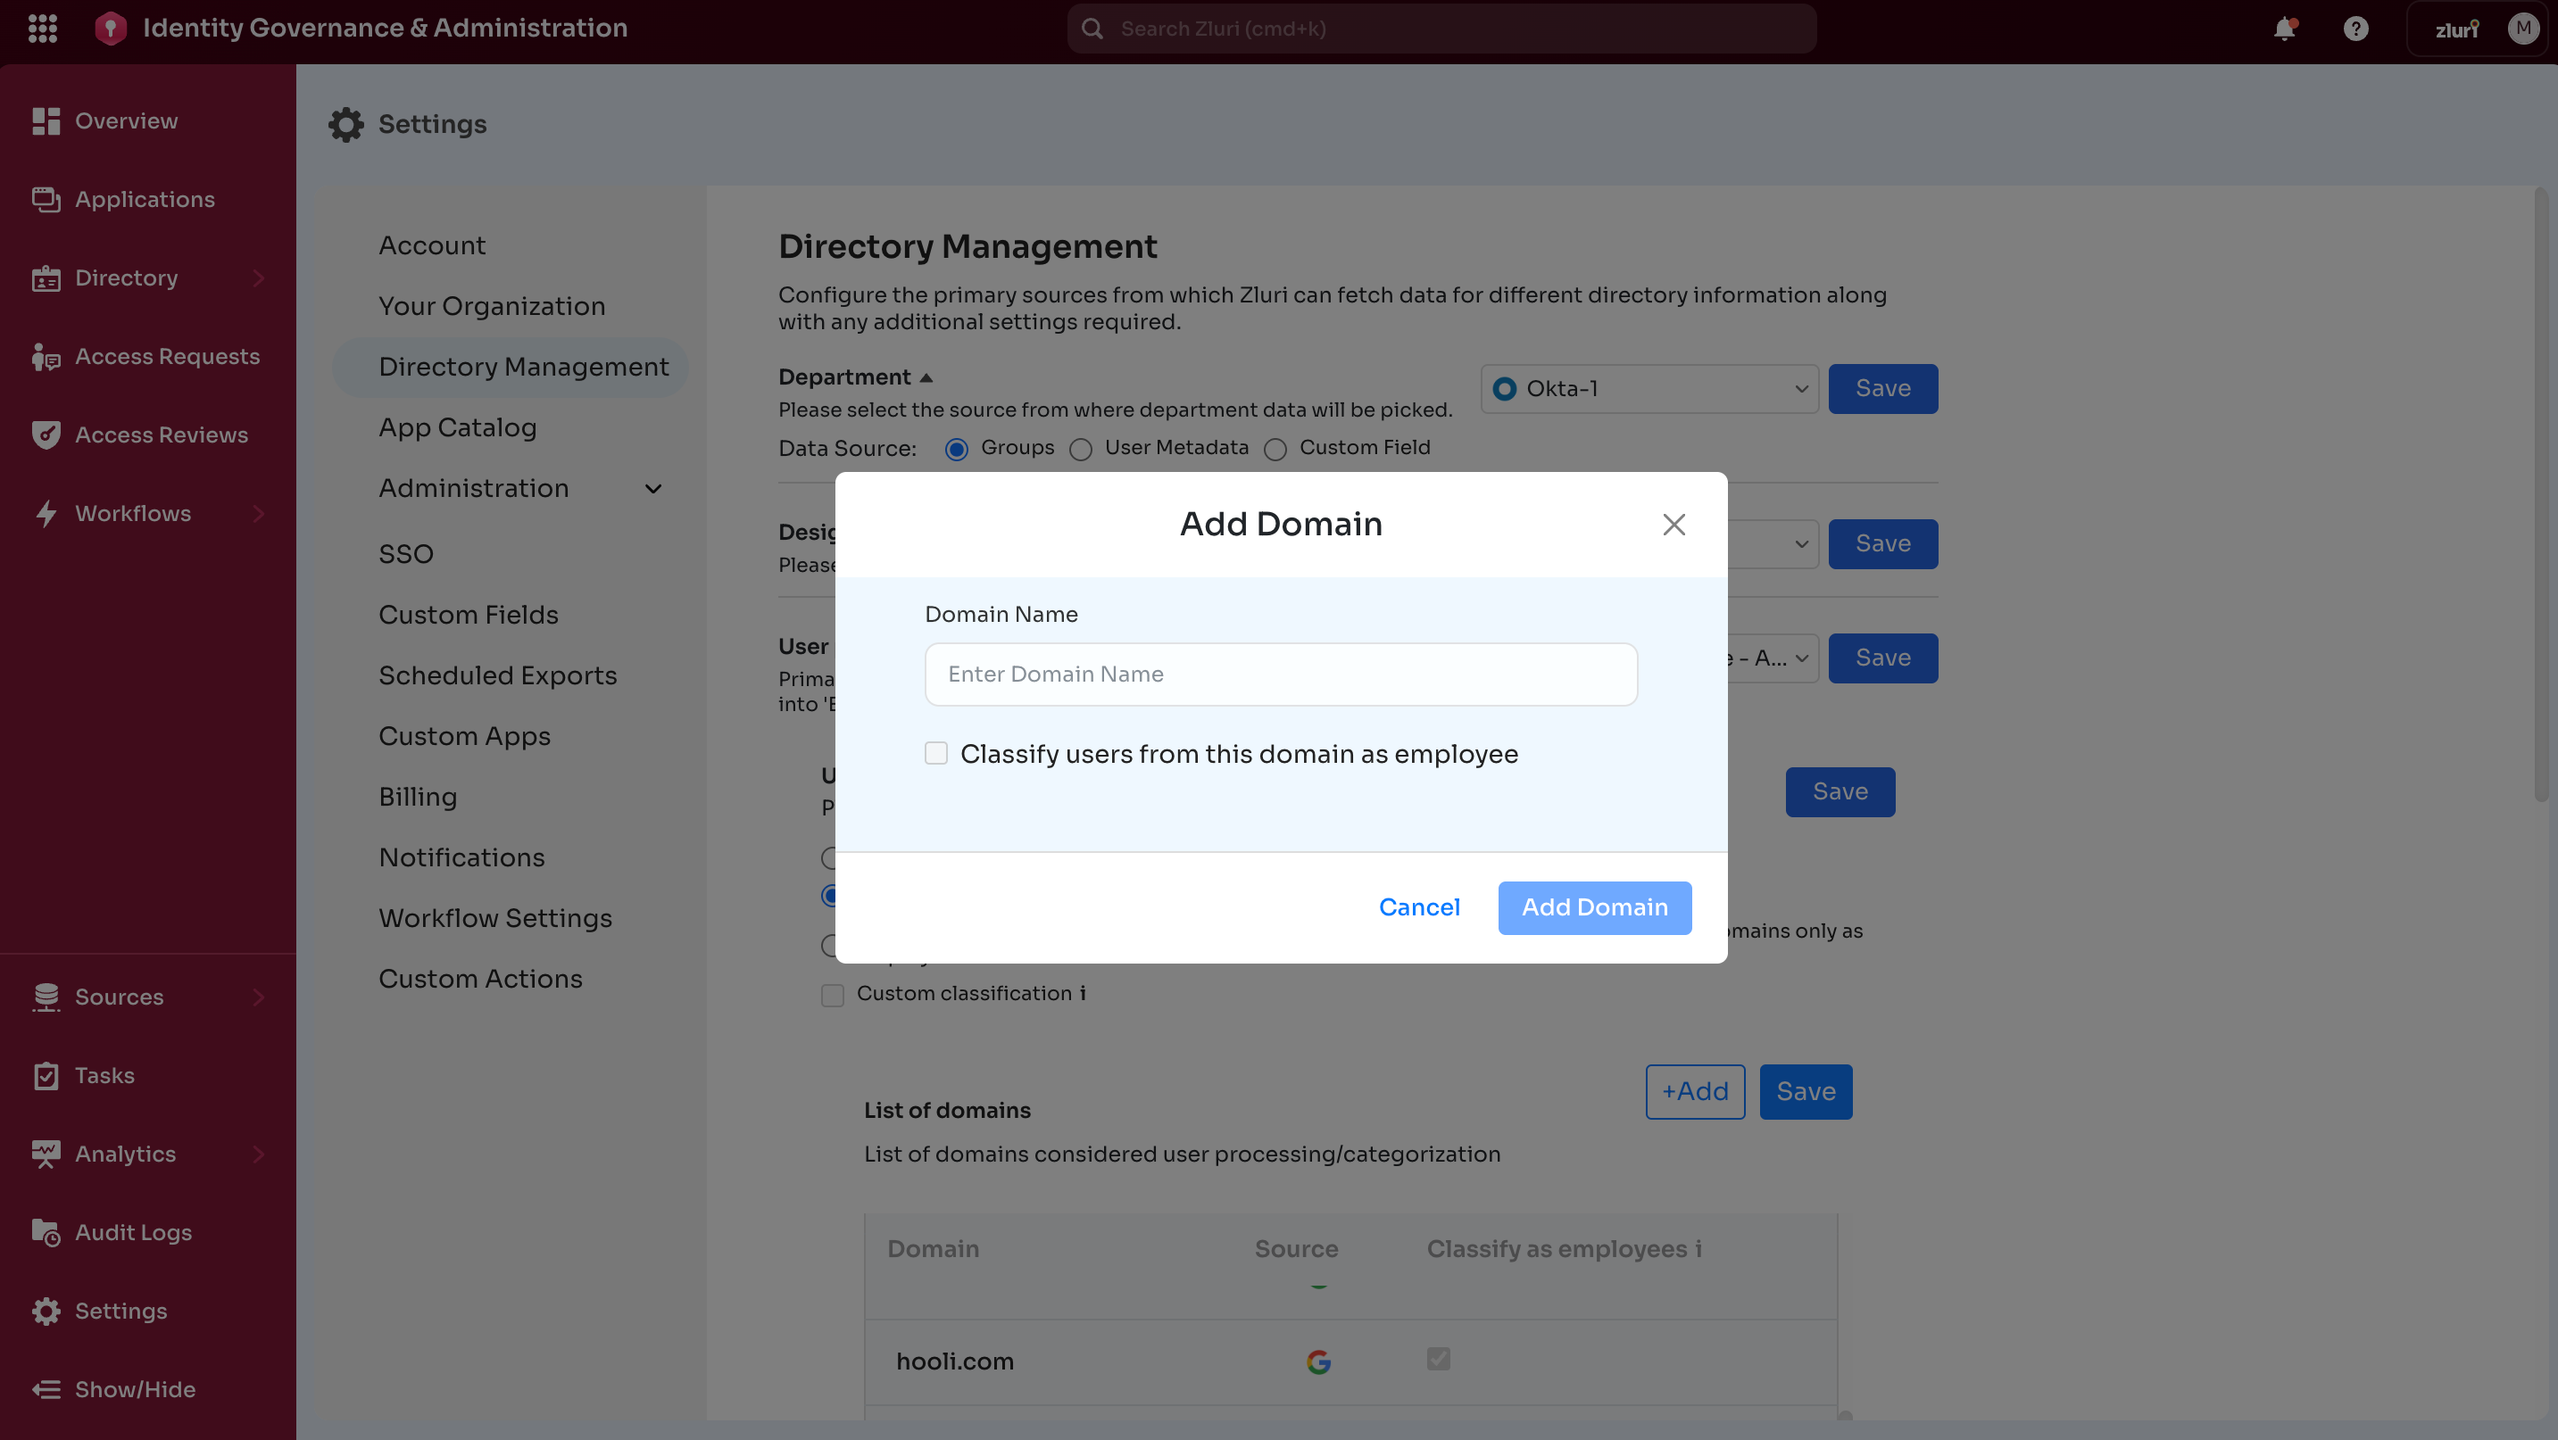Select the User Metadata data source radio button
Screen dimensions: 2558x1440
tap(1082, 449)
